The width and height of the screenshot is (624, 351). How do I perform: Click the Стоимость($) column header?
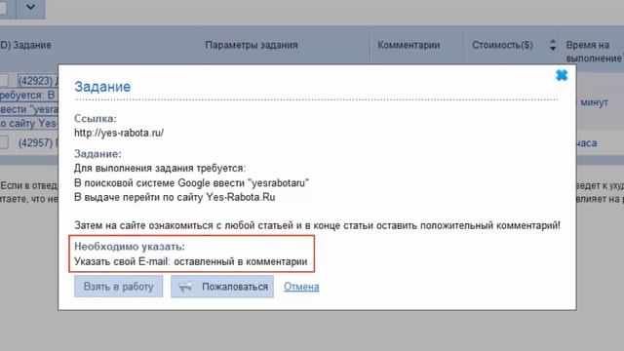(x=502, y=45)
